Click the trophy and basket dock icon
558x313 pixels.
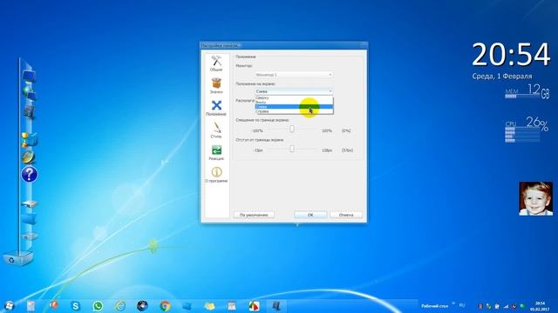coord(29,139)
